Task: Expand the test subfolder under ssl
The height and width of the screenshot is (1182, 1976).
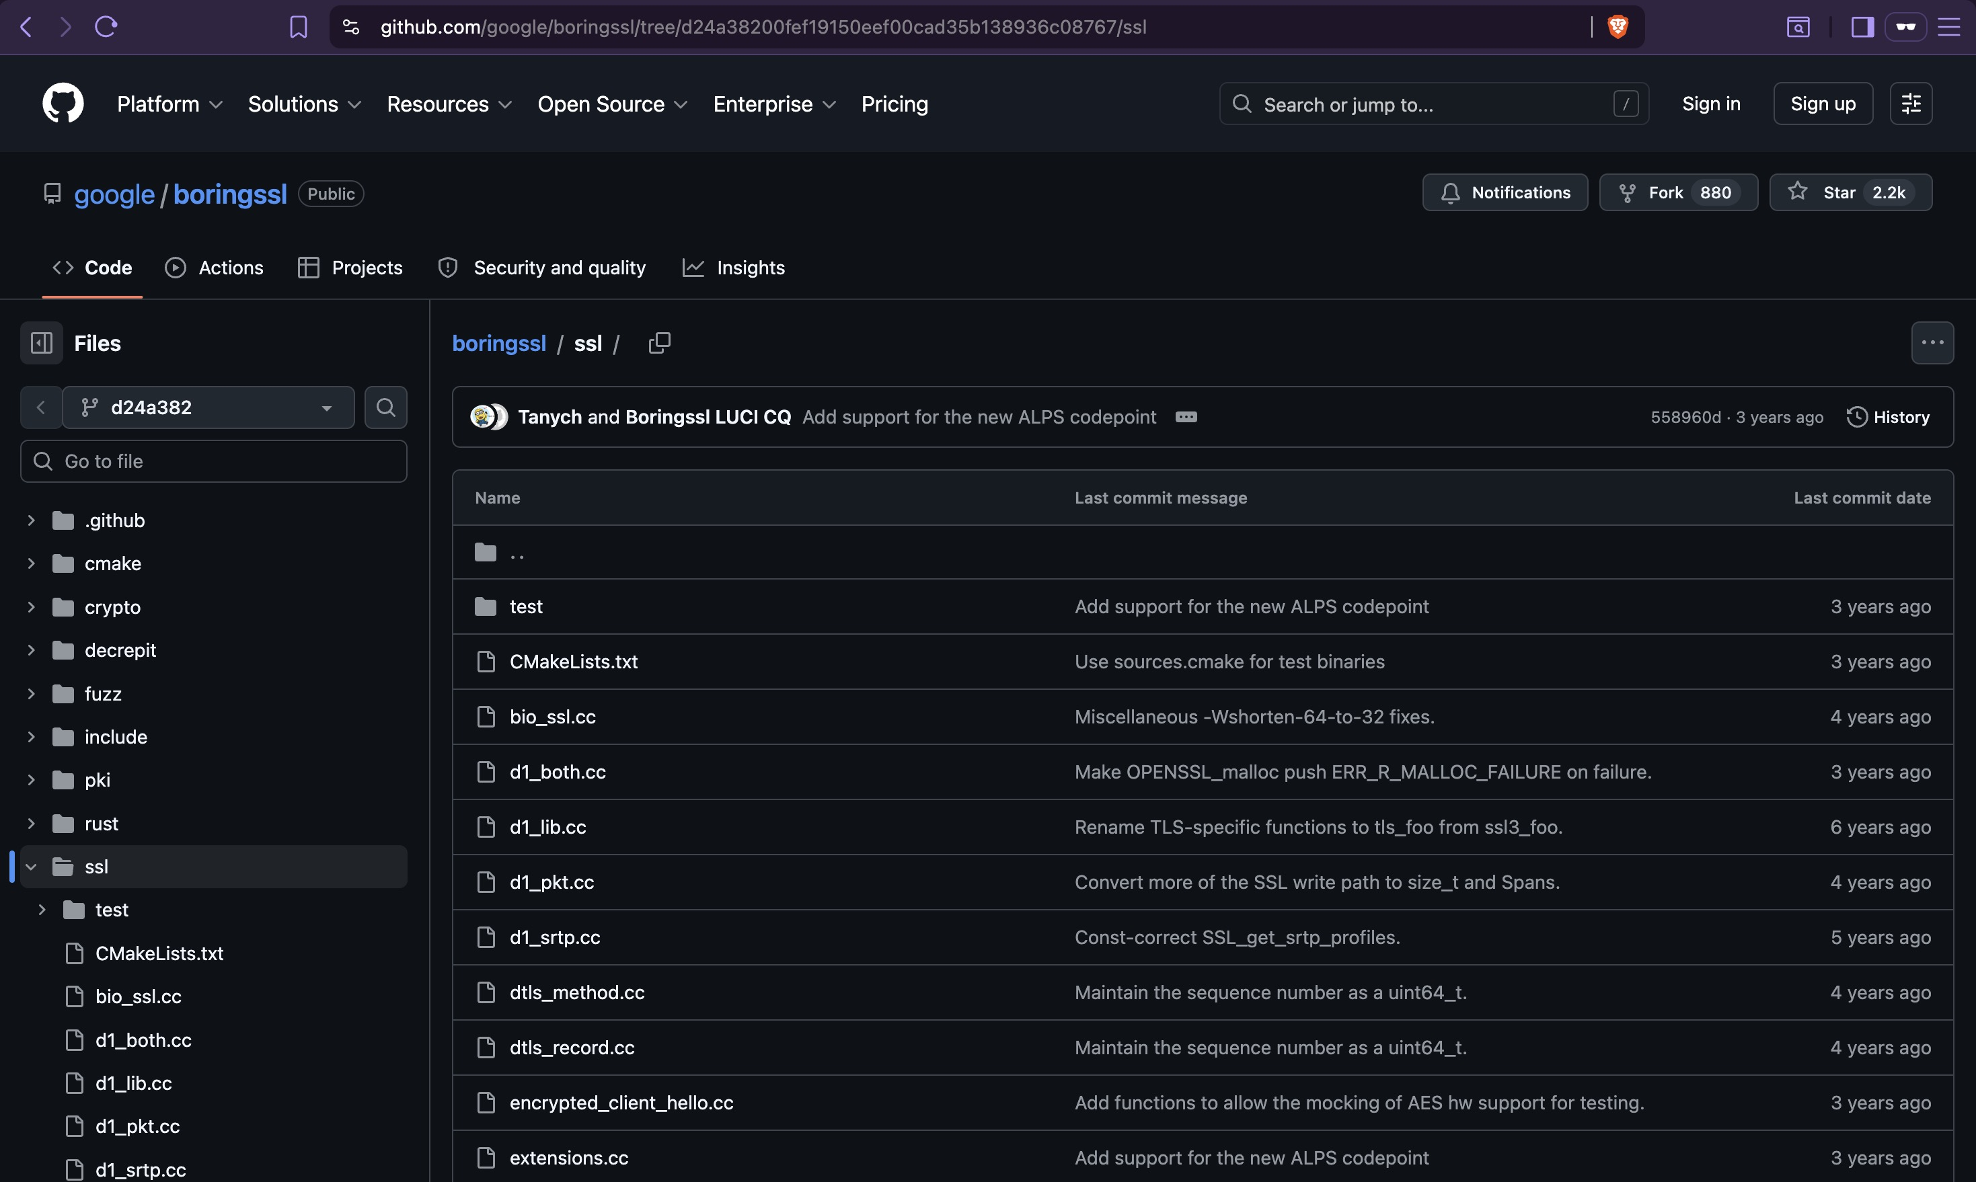Action: click(42, 910)
